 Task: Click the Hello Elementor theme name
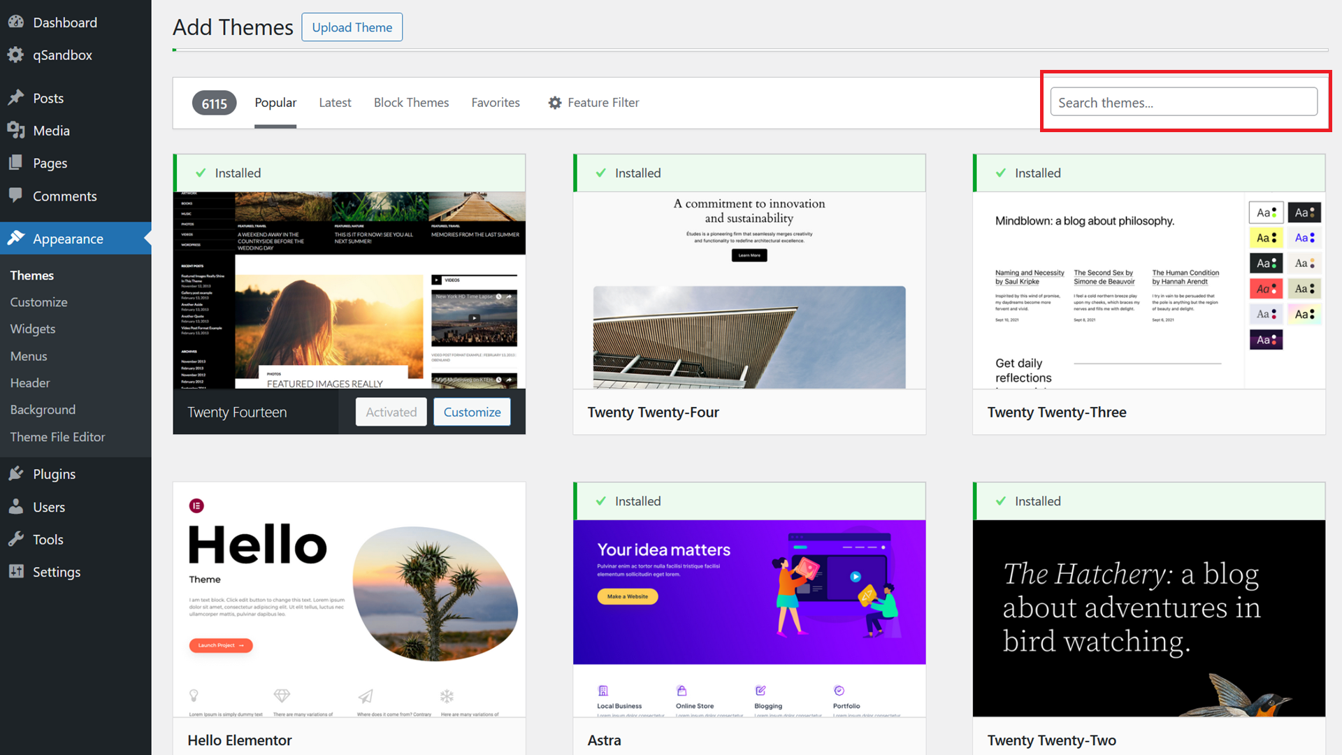[x=240, y=740]
